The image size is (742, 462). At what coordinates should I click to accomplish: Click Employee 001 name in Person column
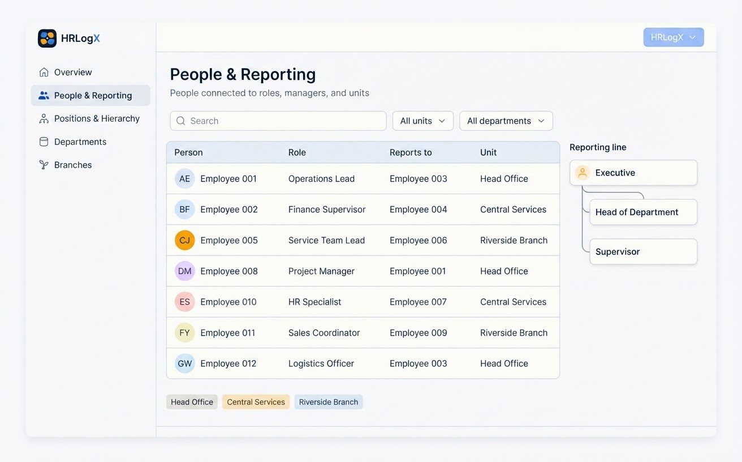click(228, 179)
